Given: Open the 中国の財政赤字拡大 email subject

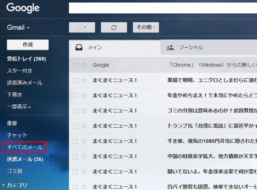Looking at the screenshot, I should (x=212, y=157).
